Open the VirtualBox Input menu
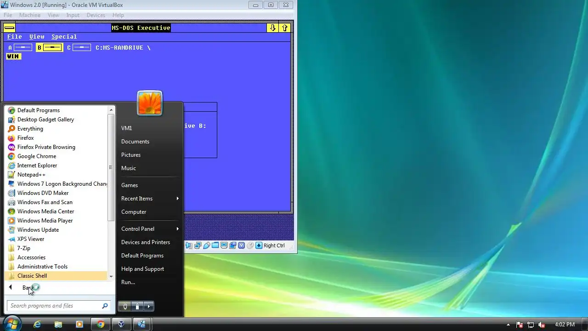This screenshot has width=588, height=331. [x=73, y=15]
